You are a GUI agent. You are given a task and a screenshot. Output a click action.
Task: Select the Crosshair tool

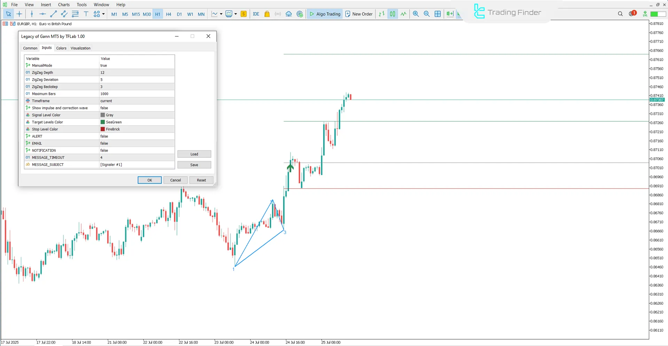click(19, 14)
